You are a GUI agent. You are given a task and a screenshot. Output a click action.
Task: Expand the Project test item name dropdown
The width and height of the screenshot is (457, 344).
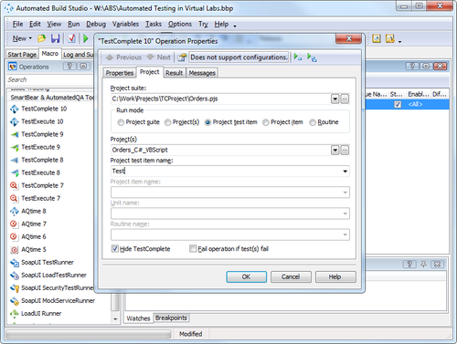tap(345, 172)
